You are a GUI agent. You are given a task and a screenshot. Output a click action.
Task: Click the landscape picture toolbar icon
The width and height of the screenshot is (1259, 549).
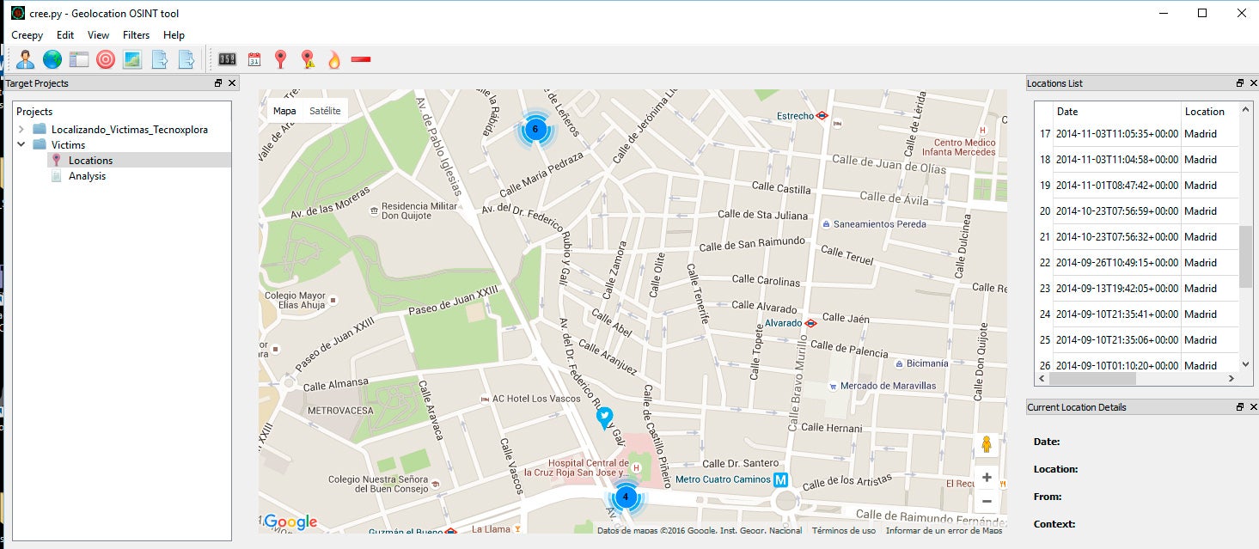click(132, 59)
